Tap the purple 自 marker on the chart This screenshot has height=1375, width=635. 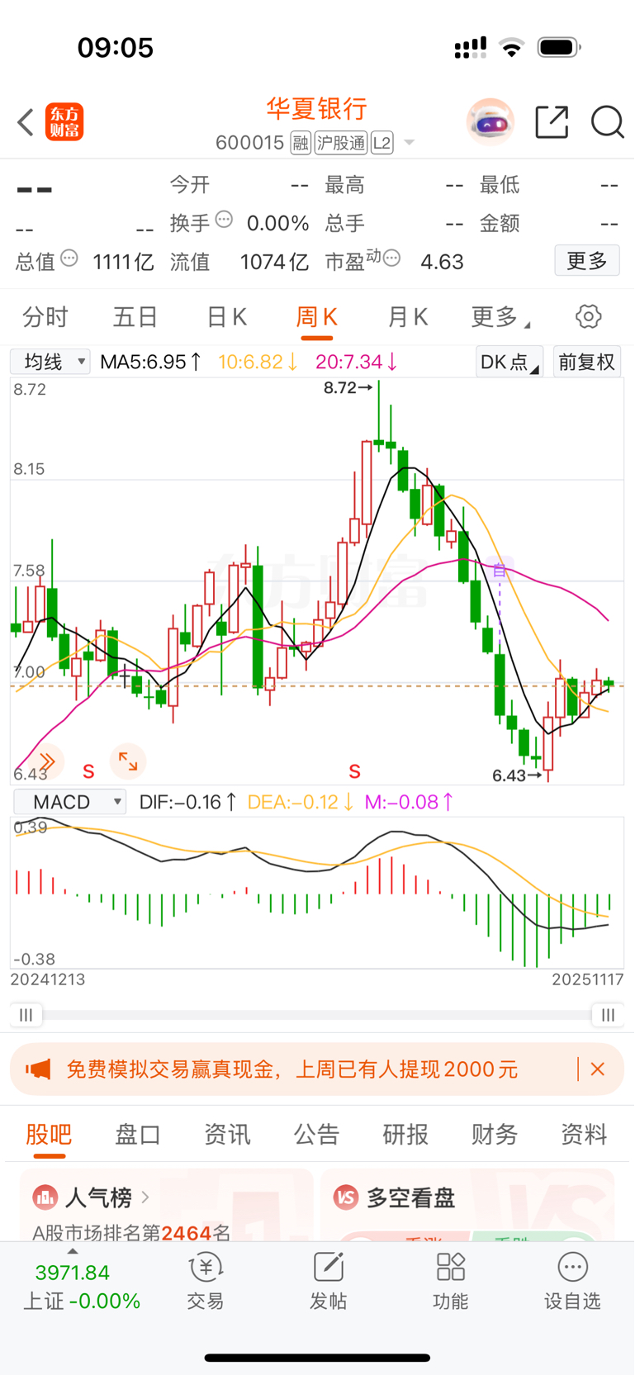click(x=499, y=570)
